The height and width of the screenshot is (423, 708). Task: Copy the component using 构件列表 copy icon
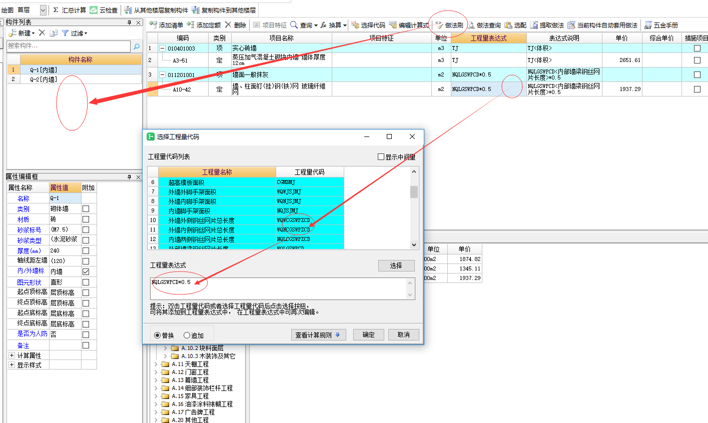54,33
